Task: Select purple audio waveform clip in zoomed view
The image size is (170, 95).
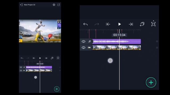Action: pyautogui.click(x=117, y=41)
